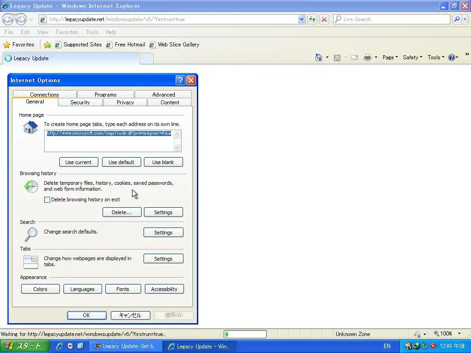471x353 pixels.
Task: Expand the Print dropdown arrow
Action: pyautogui.click(x=376, y=57)
